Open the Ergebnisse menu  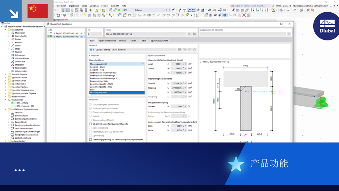point(74,6)
